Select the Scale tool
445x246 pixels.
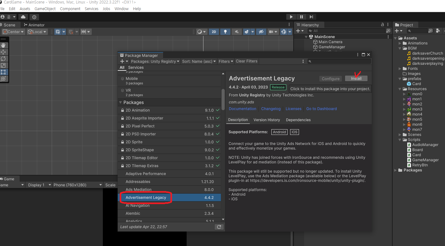[3, 65]
